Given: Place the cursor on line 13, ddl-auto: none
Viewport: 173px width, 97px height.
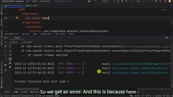Looking at the screenshot, I should click(37, 18).
